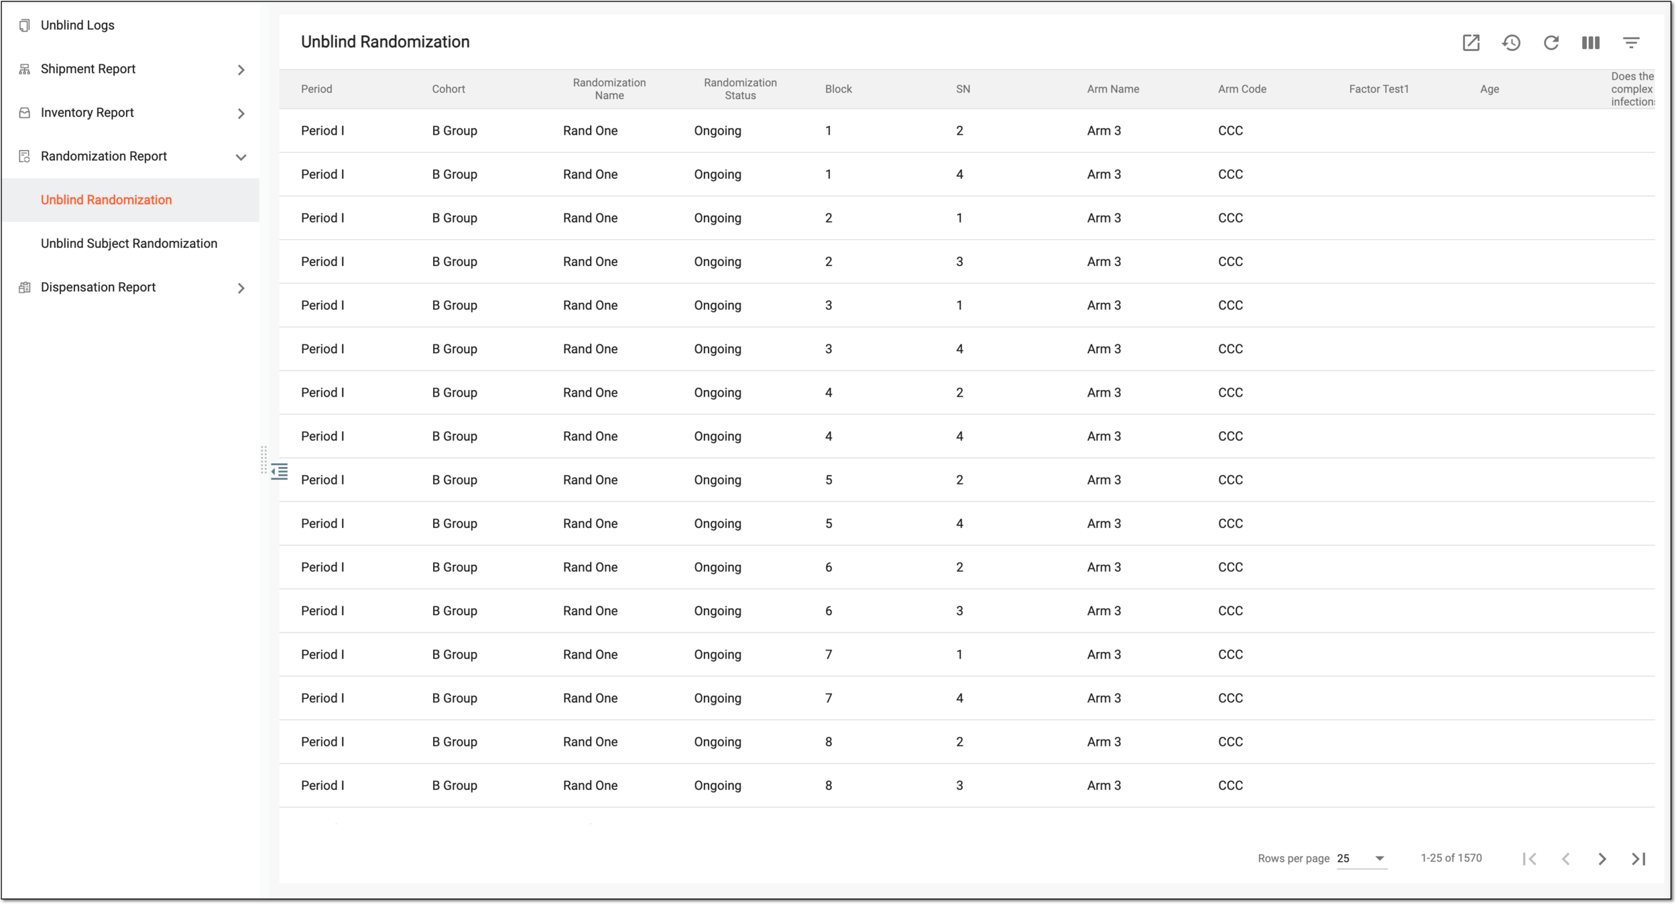Viewport: 1676px width, 904px height.
Task: Collapse the sidebar with the indent icon
Action: (x=280, y=471)
